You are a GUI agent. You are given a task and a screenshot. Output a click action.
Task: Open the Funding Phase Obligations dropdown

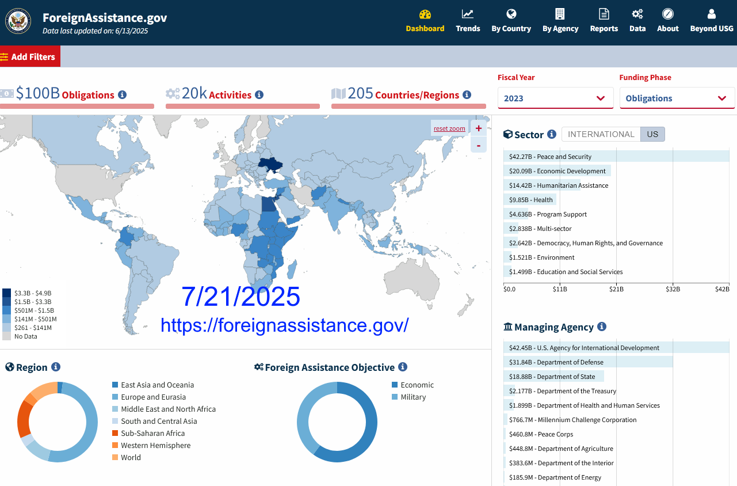[677, 98]
